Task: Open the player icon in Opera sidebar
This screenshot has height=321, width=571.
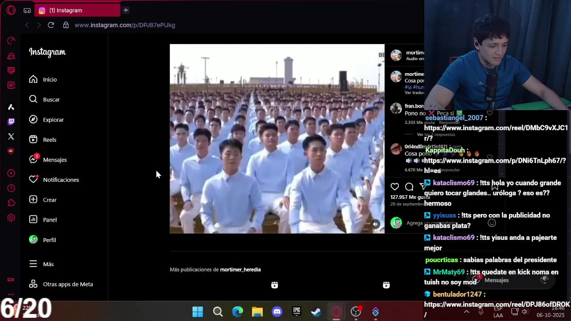Action: click(11, 173)
